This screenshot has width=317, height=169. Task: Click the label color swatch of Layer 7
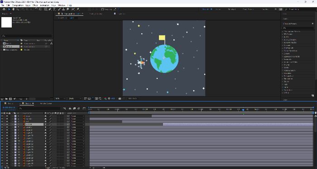pos(15,127)
